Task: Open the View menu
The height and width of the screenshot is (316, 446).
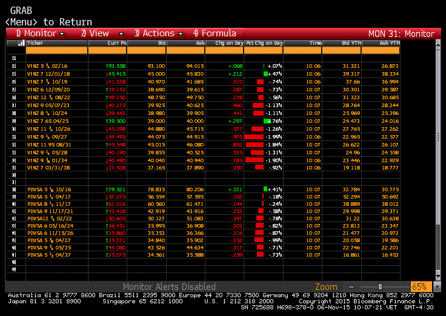Action: pos(95,33)
